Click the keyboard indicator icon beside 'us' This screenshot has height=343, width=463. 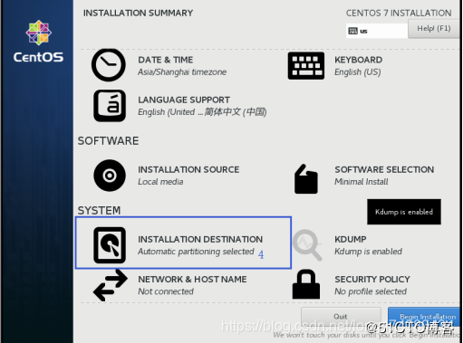point(352,31)
